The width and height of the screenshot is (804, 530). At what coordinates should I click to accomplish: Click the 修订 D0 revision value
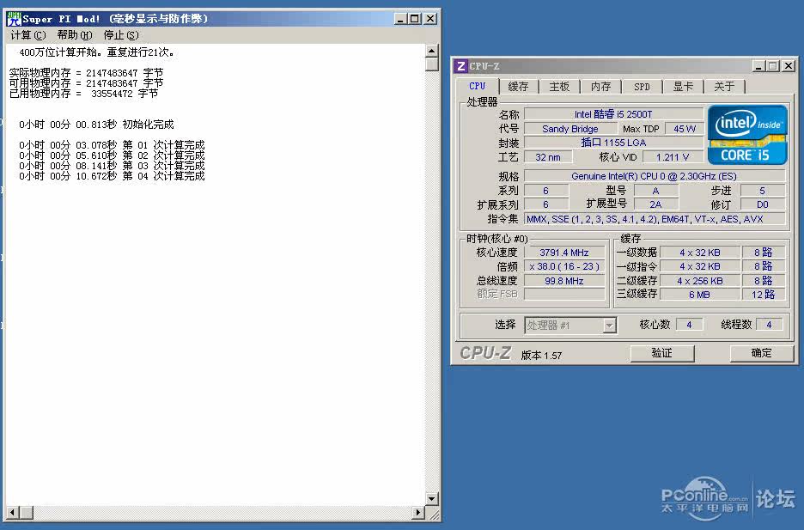point(763,204)
